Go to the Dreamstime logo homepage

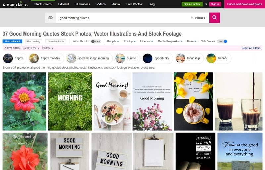coord(15,4)
